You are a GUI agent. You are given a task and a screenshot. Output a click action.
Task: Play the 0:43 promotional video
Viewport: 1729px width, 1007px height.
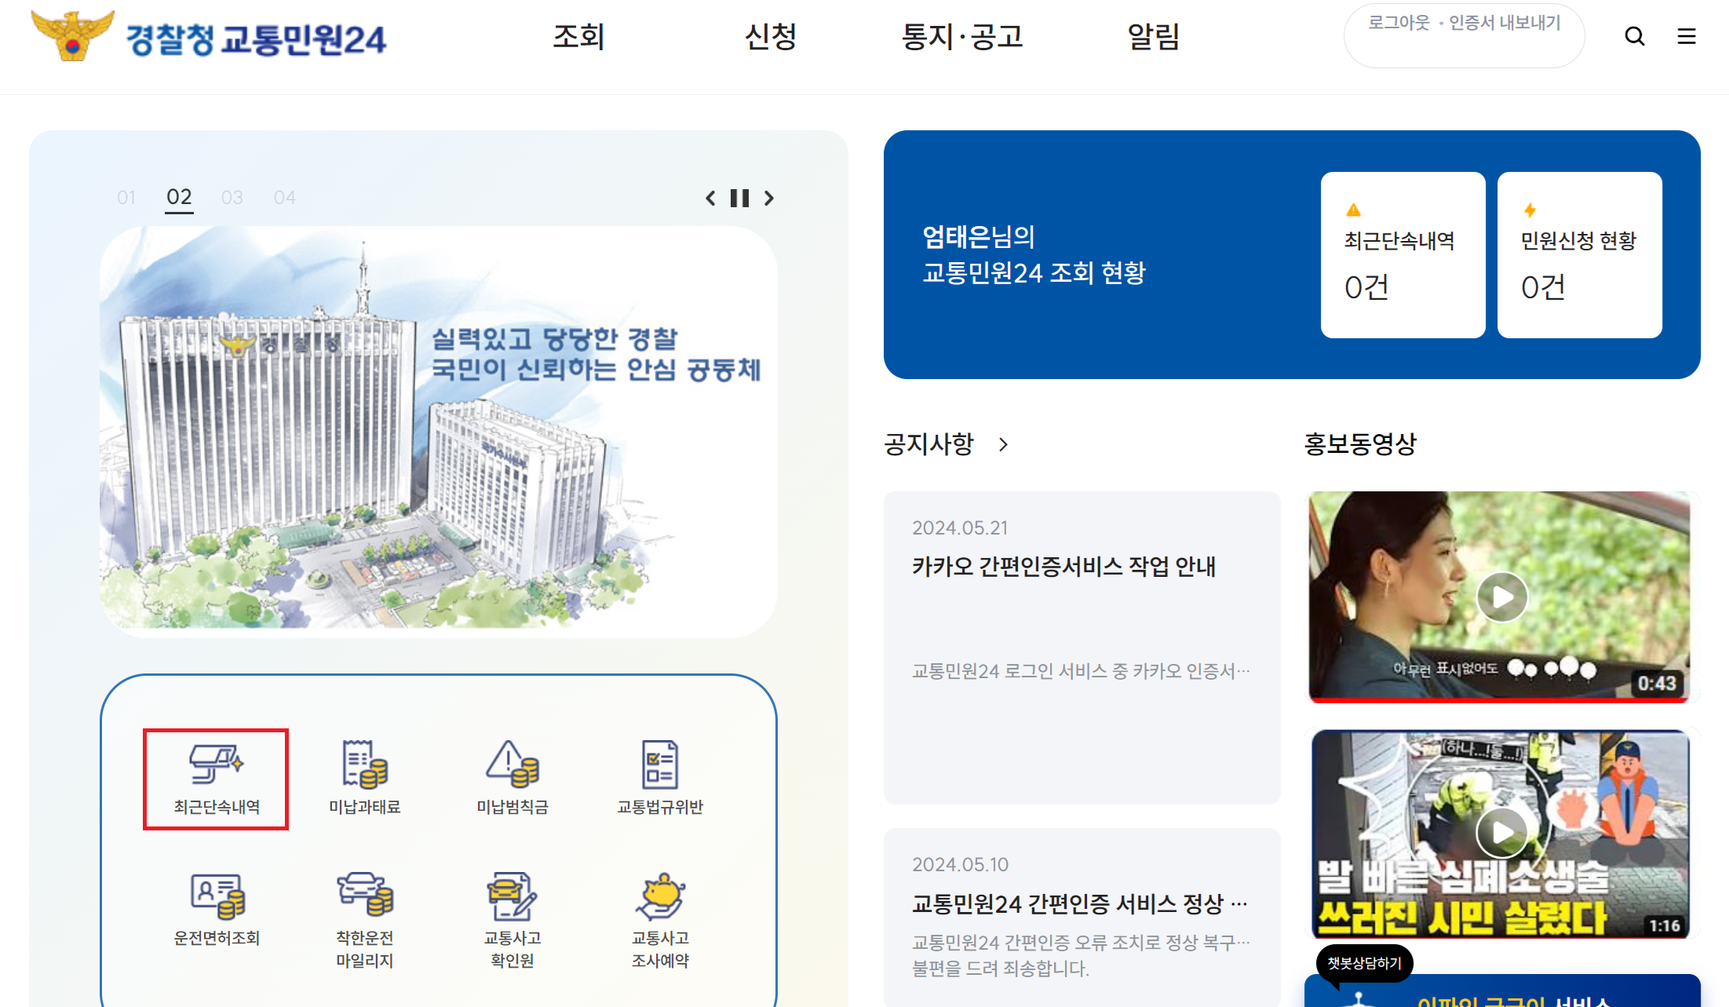coord(1501,597)
